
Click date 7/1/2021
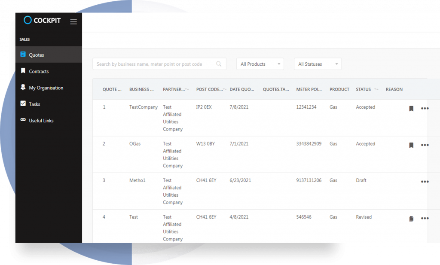pyautogui.click(x=239, y=143)
